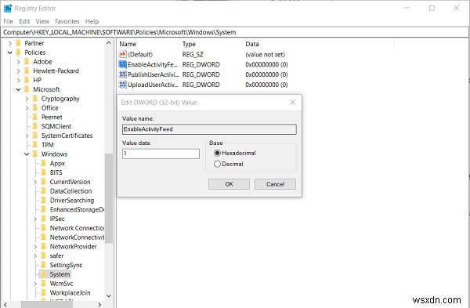Image resolution: width=470 pixels, height=308 pixels.
Task: Expand the Cryptography key
Action: coord(27,99)
